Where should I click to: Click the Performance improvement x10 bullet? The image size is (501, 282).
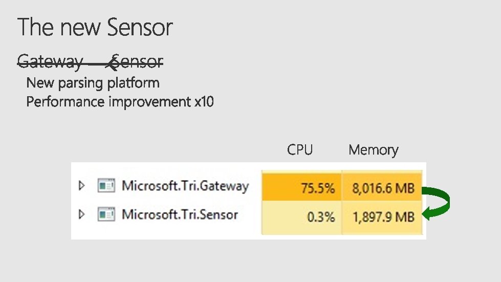click(x=120, y=101)
